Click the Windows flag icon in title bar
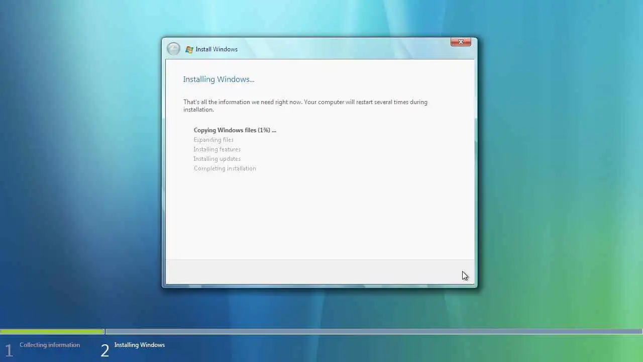The height and width of the screenshot is (362, 643). point(189,49)
